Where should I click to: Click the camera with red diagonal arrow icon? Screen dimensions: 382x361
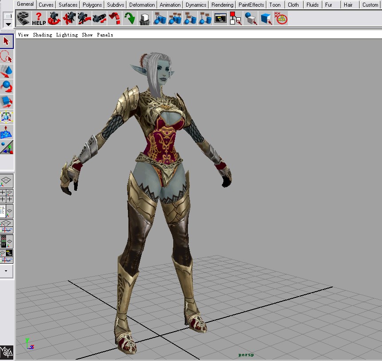(x=84, y=19)
